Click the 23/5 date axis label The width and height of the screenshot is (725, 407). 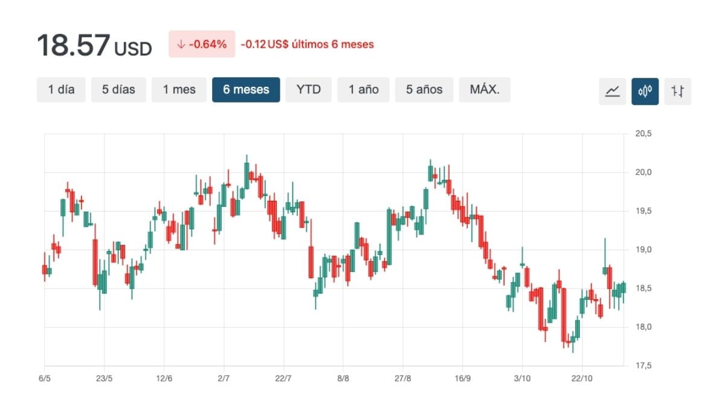point(105,379)
